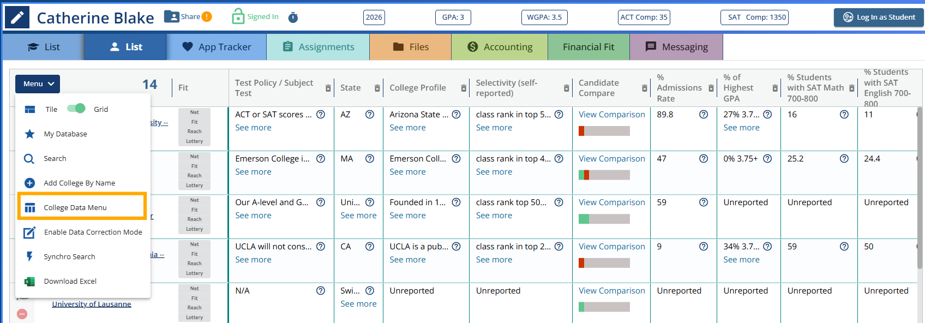Click the help icon beside N/A test policy
Viewport: 925px width, 323px height.
point(321,291)
